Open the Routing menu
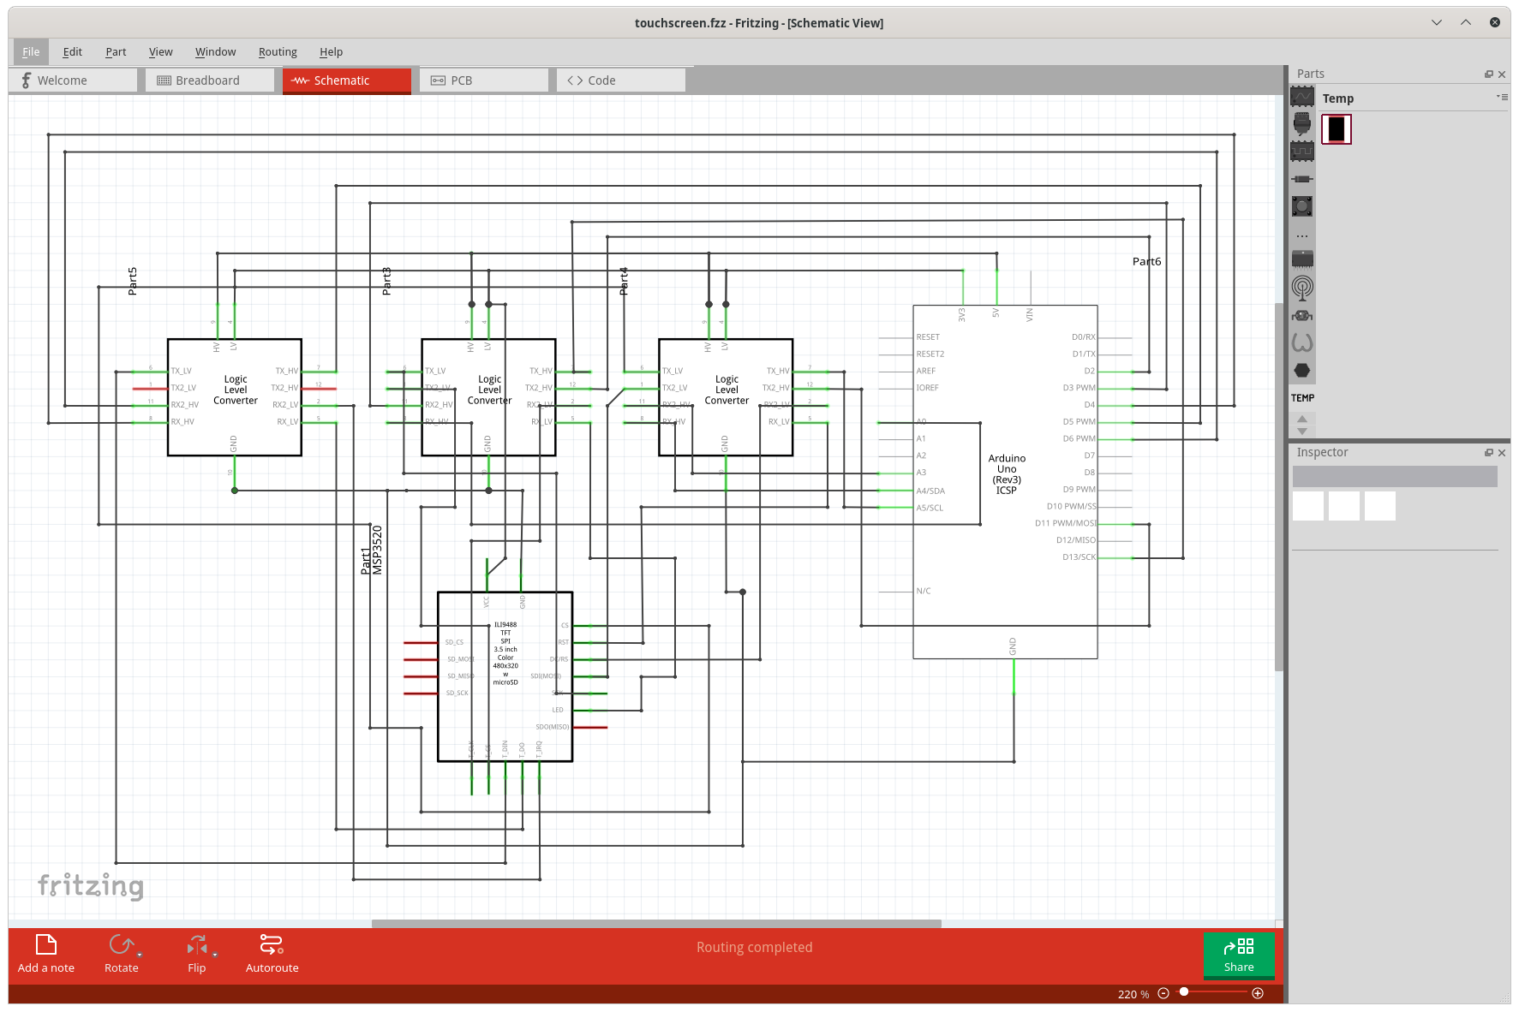This screenshot has height=1012, width=1519. 278,51
